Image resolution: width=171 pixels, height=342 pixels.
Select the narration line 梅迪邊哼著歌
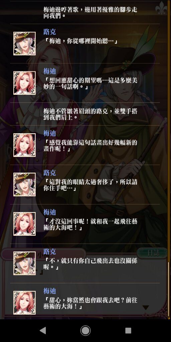tap(91, 13)
